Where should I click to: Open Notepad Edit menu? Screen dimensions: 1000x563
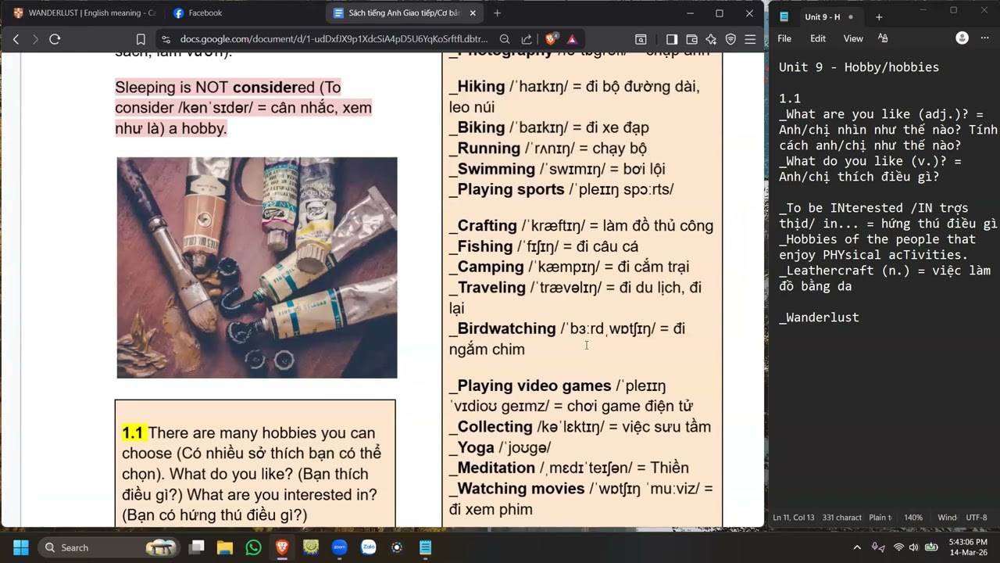click(818, 38)
